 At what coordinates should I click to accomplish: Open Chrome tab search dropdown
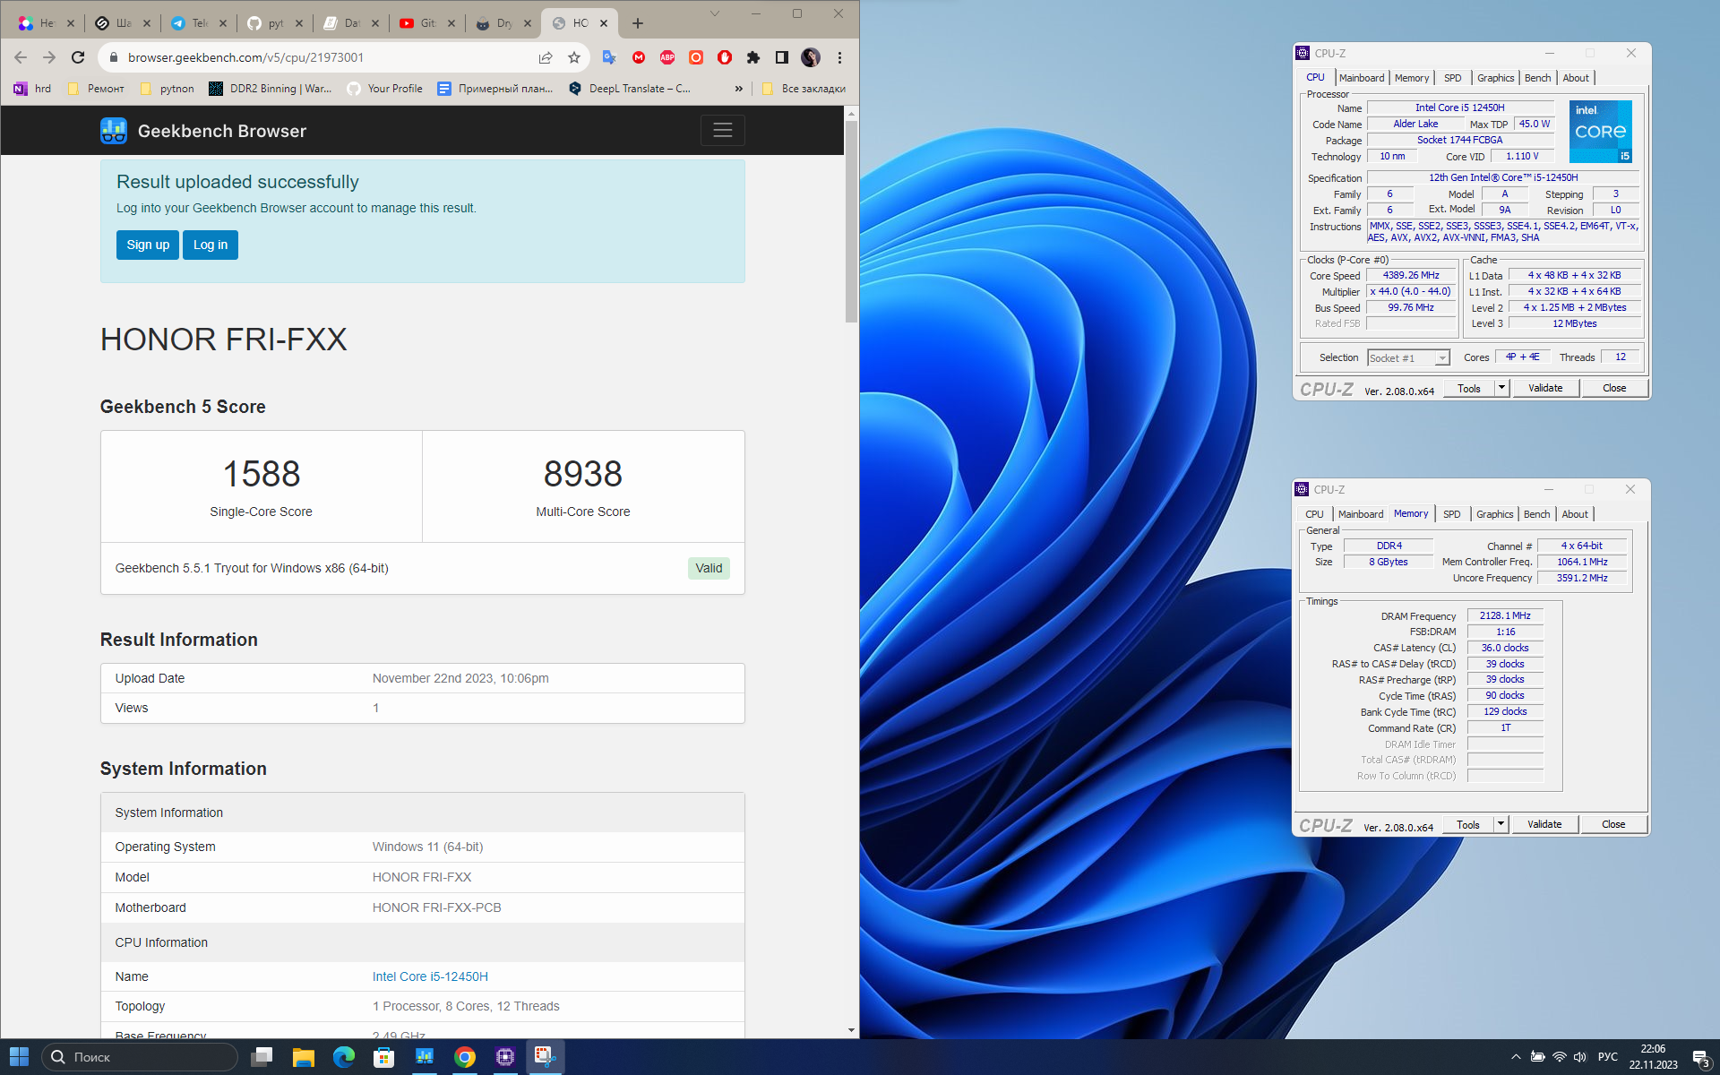pos(714,13)
